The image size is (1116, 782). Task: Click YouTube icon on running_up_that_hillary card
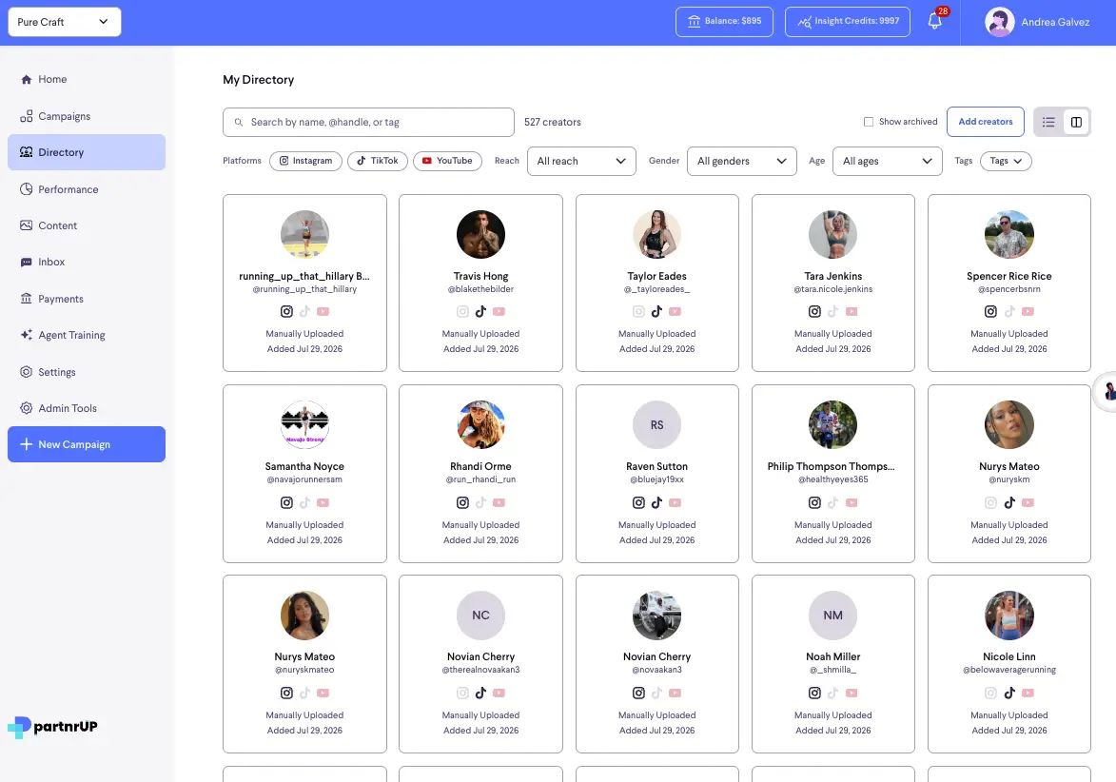click(x=323, y=312)
